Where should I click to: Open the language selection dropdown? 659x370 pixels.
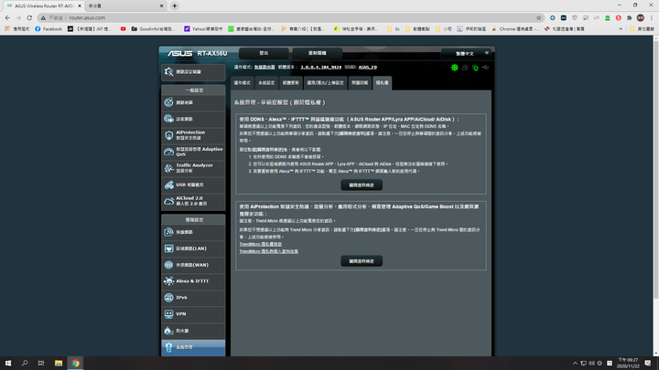466,53
